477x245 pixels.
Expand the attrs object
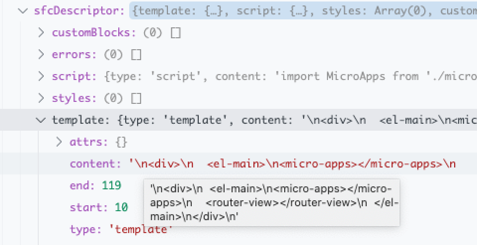[59, 142]
